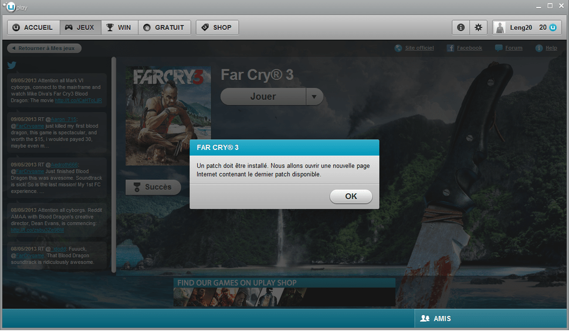This screenshot has width=569, height=331.
Task: Minimize the Uplay window
Action: pyautogui.click(x=538, y=6)
